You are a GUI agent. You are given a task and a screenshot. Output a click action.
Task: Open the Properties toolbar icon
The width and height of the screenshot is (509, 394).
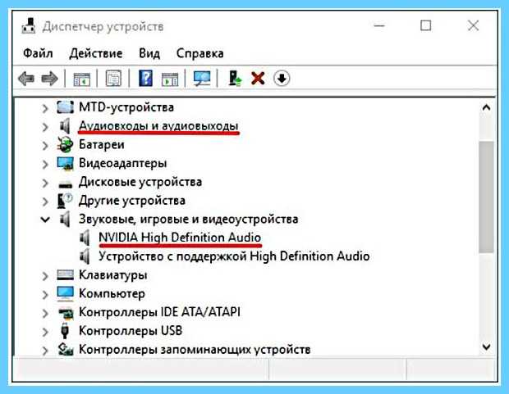[x=113, y=79]
